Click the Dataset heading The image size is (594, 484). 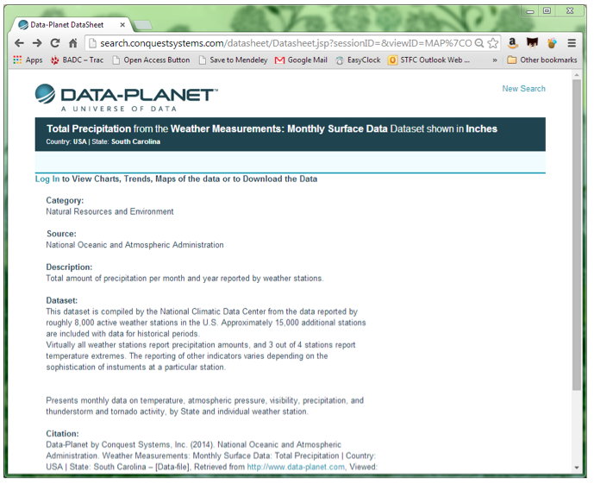pyautogui.click(x=62, y=300)
